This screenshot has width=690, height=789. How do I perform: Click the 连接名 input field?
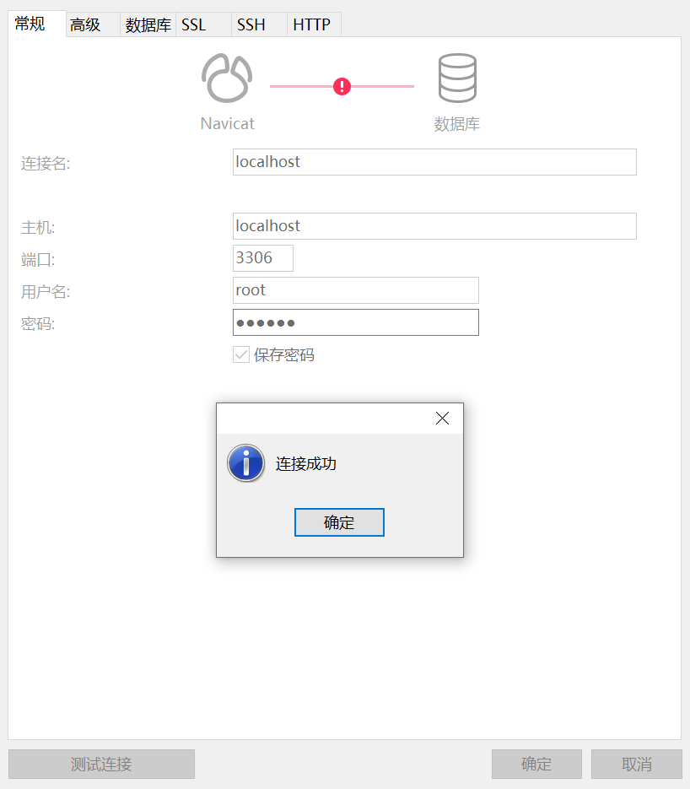pyautogui.click(x=434, y=162)
